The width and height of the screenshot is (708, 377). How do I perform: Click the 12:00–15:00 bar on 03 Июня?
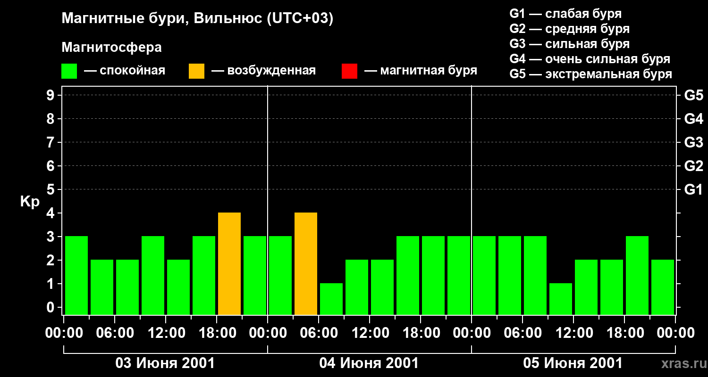point(178,287)
